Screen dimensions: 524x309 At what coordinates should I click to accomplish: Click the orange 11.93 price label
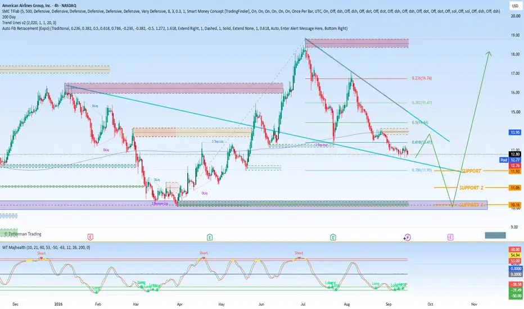tap(515, 171)
